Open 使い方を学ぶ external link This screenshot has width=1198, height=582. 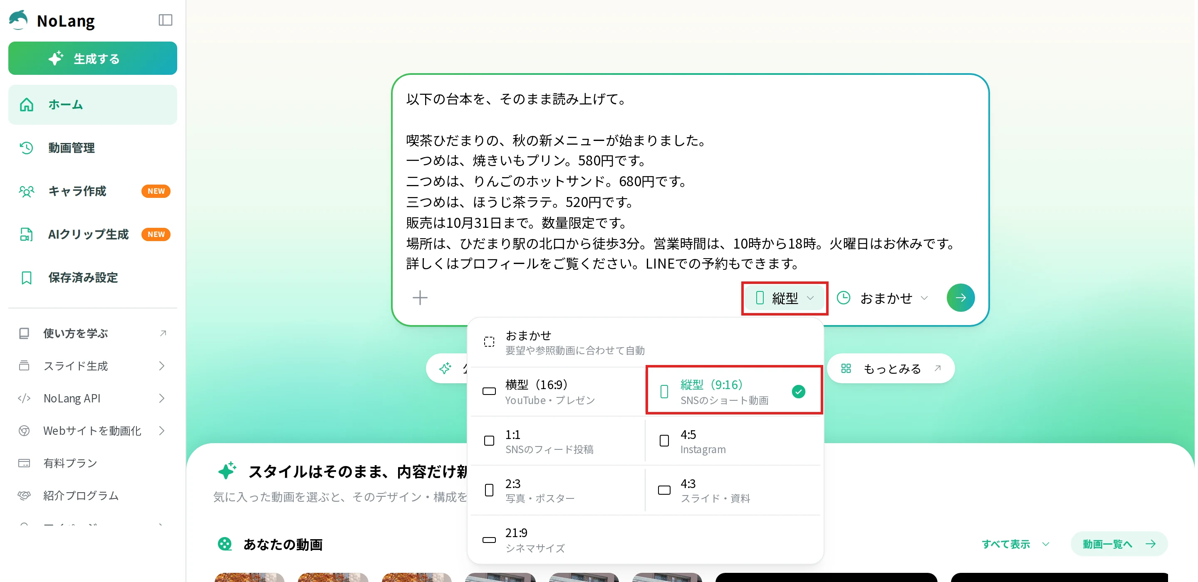tap(92, 333)
